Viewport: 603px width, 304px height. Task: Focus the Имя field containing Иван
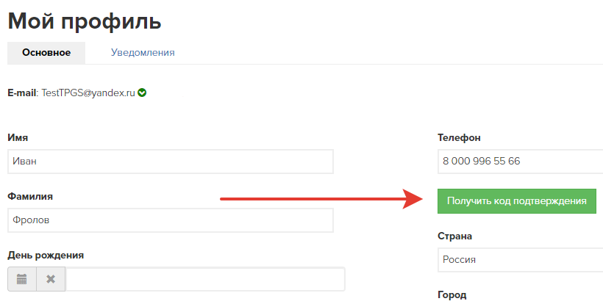[171, 162]
